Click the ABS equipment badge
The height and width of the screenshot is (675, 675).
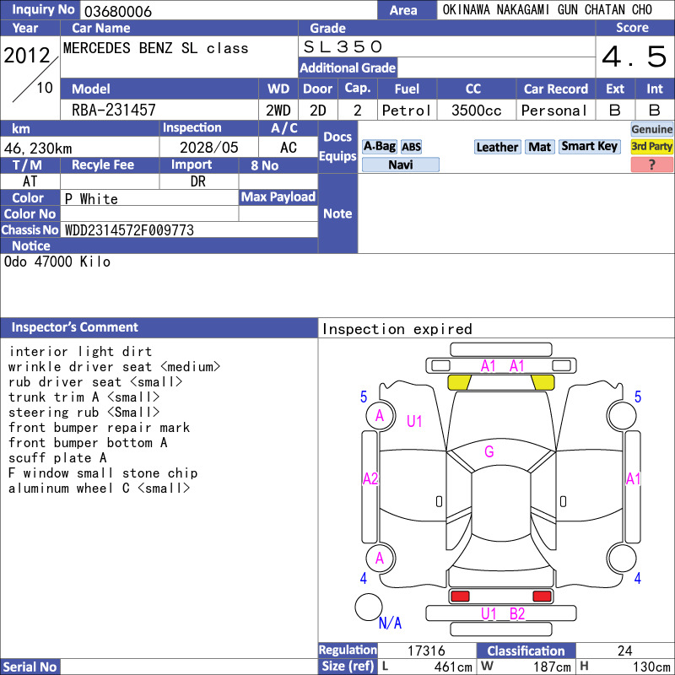(411, 147)
